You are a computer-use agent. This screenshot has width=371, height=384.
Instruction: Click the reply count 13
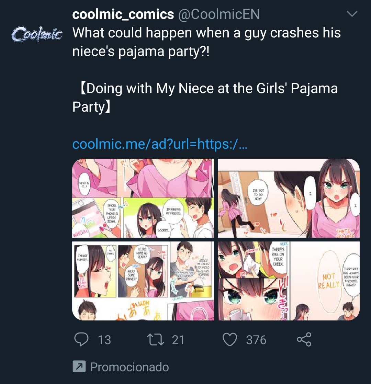[x=104, y=340]
